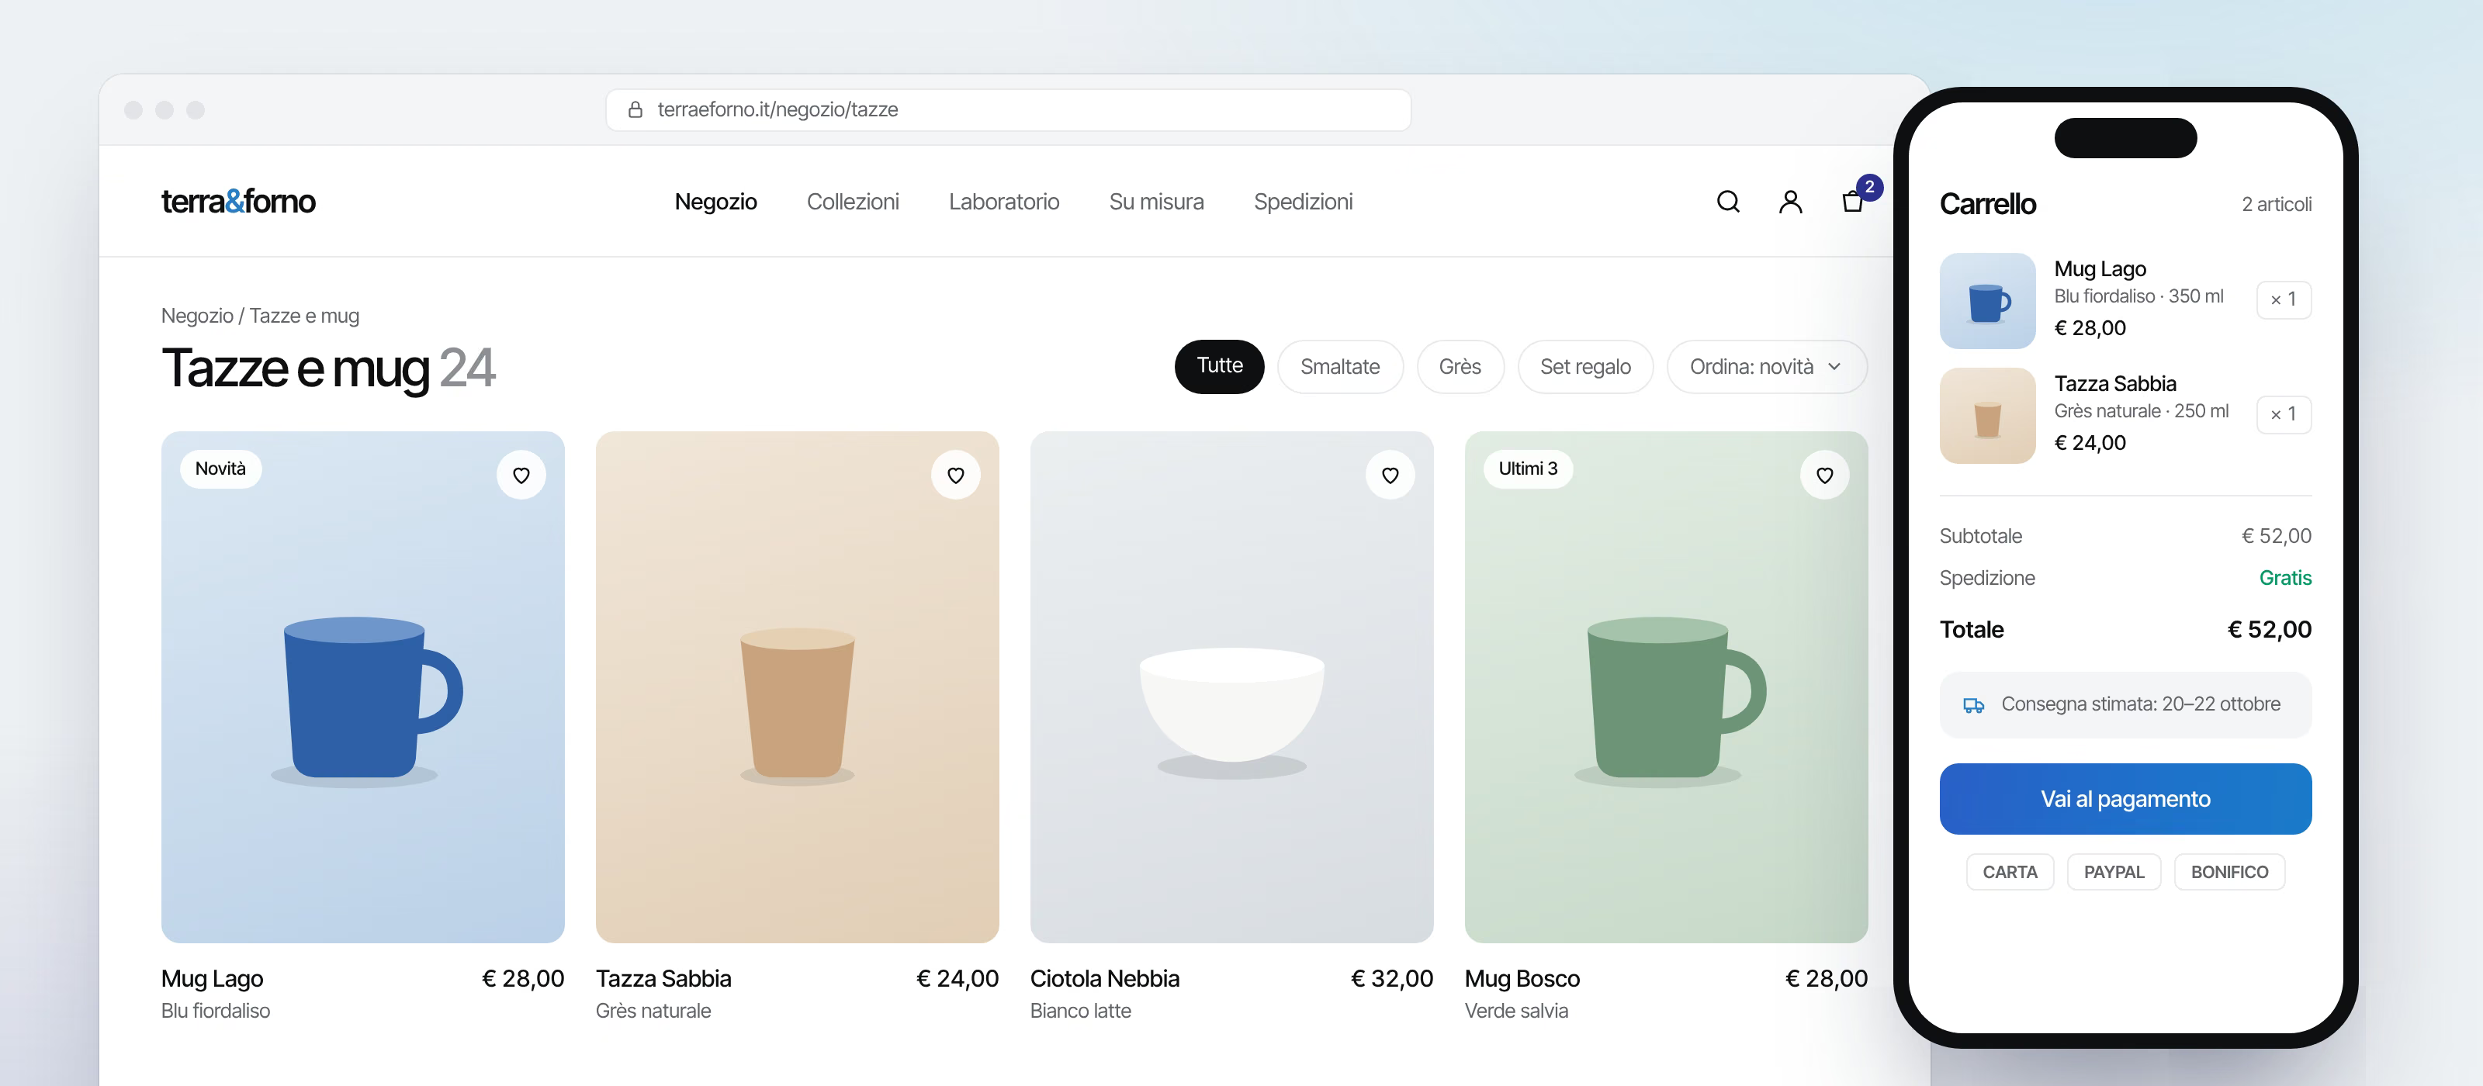Open the Laboratorio menu item
2483x1086 pixels.
click(1003, 202)
